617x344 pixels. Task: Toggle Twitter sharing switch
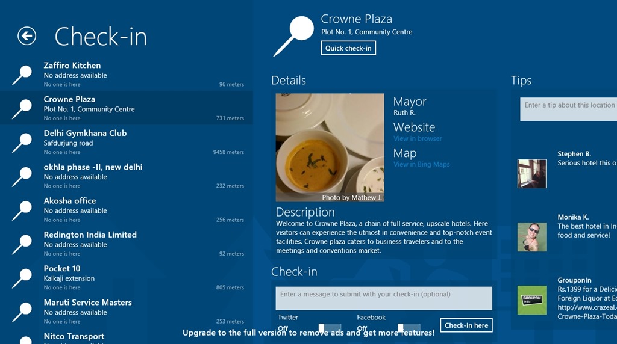coord(330,328)
